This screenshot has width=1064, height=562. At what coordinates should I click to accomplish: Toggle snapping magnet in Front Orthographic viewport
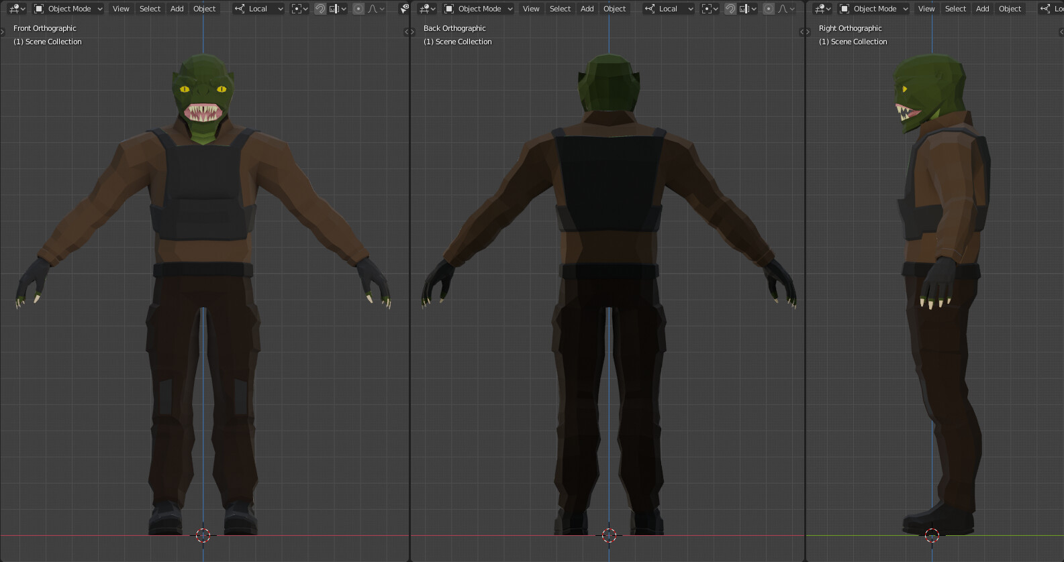point(320,9)
